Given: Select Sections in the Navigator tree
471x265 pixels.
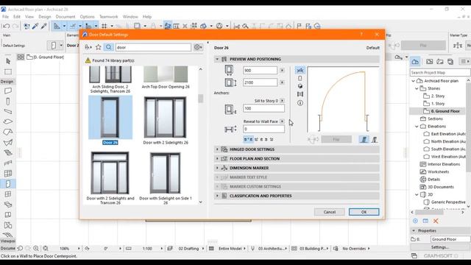Looking at the screenshot, I should [435, 119].
